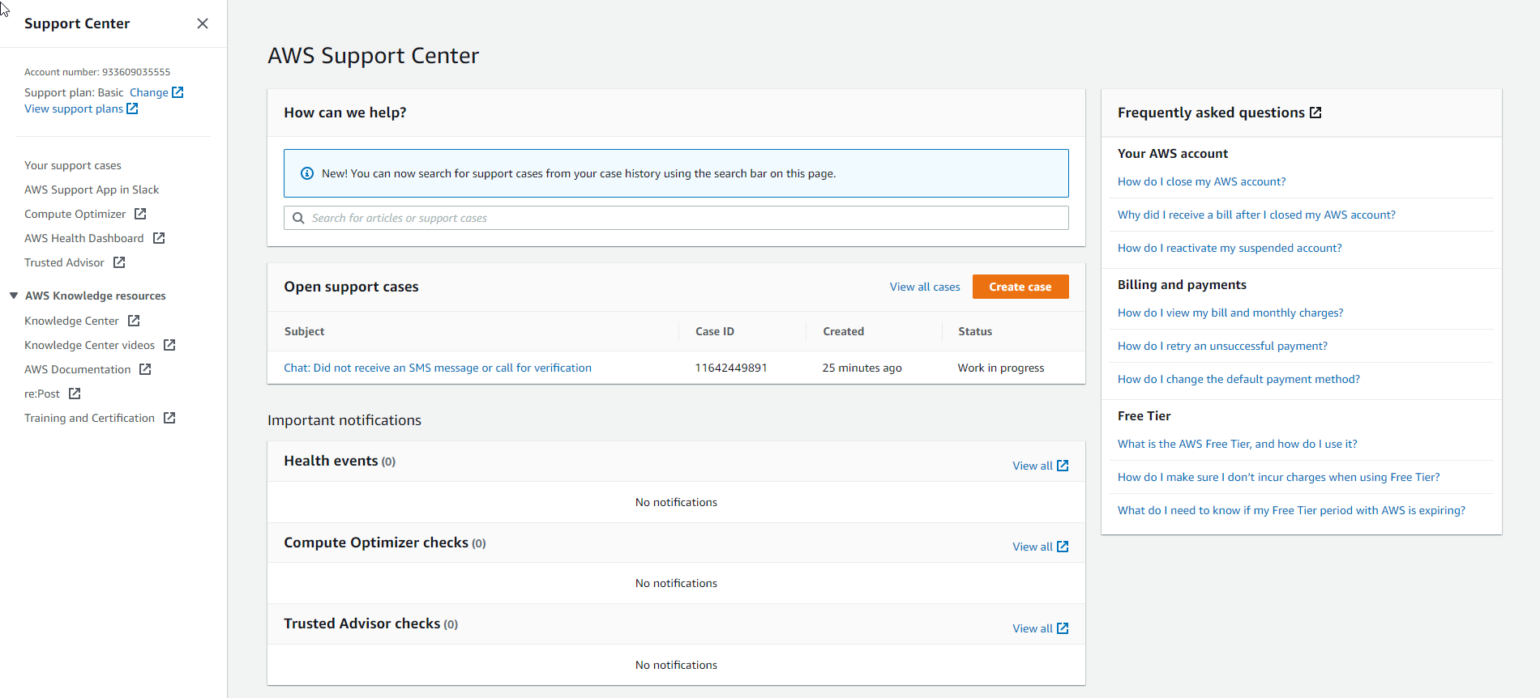Open Knowledge Center videos link
1540x698 pixels.
[x=90, y=345]
